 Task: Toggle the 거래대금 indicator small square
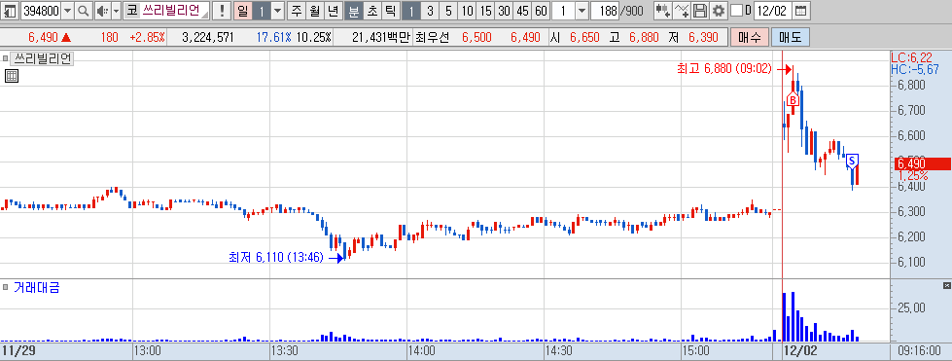(x=6, y=287)
